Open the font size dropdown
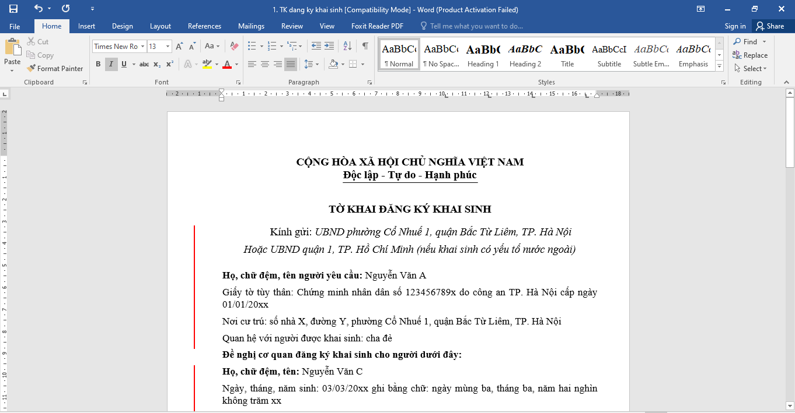 [168, 47]
